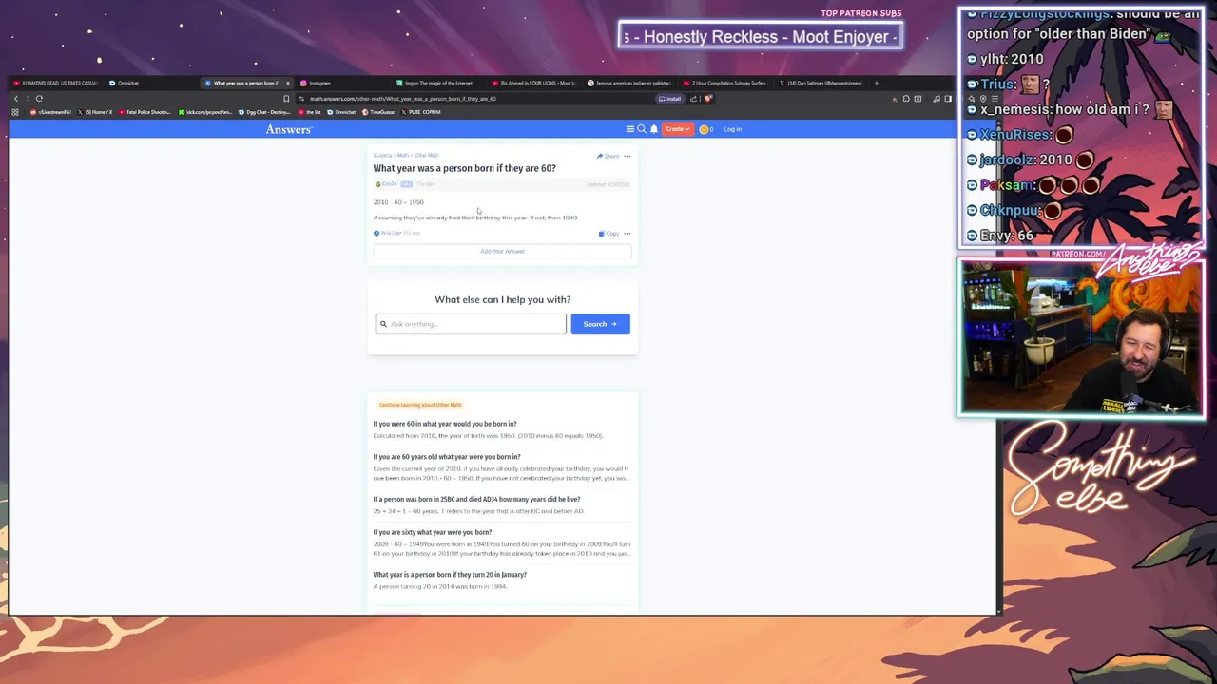Open Wiki User answerer profile
The width and height of the screenshot is (1217, 684).
(388, 234)
